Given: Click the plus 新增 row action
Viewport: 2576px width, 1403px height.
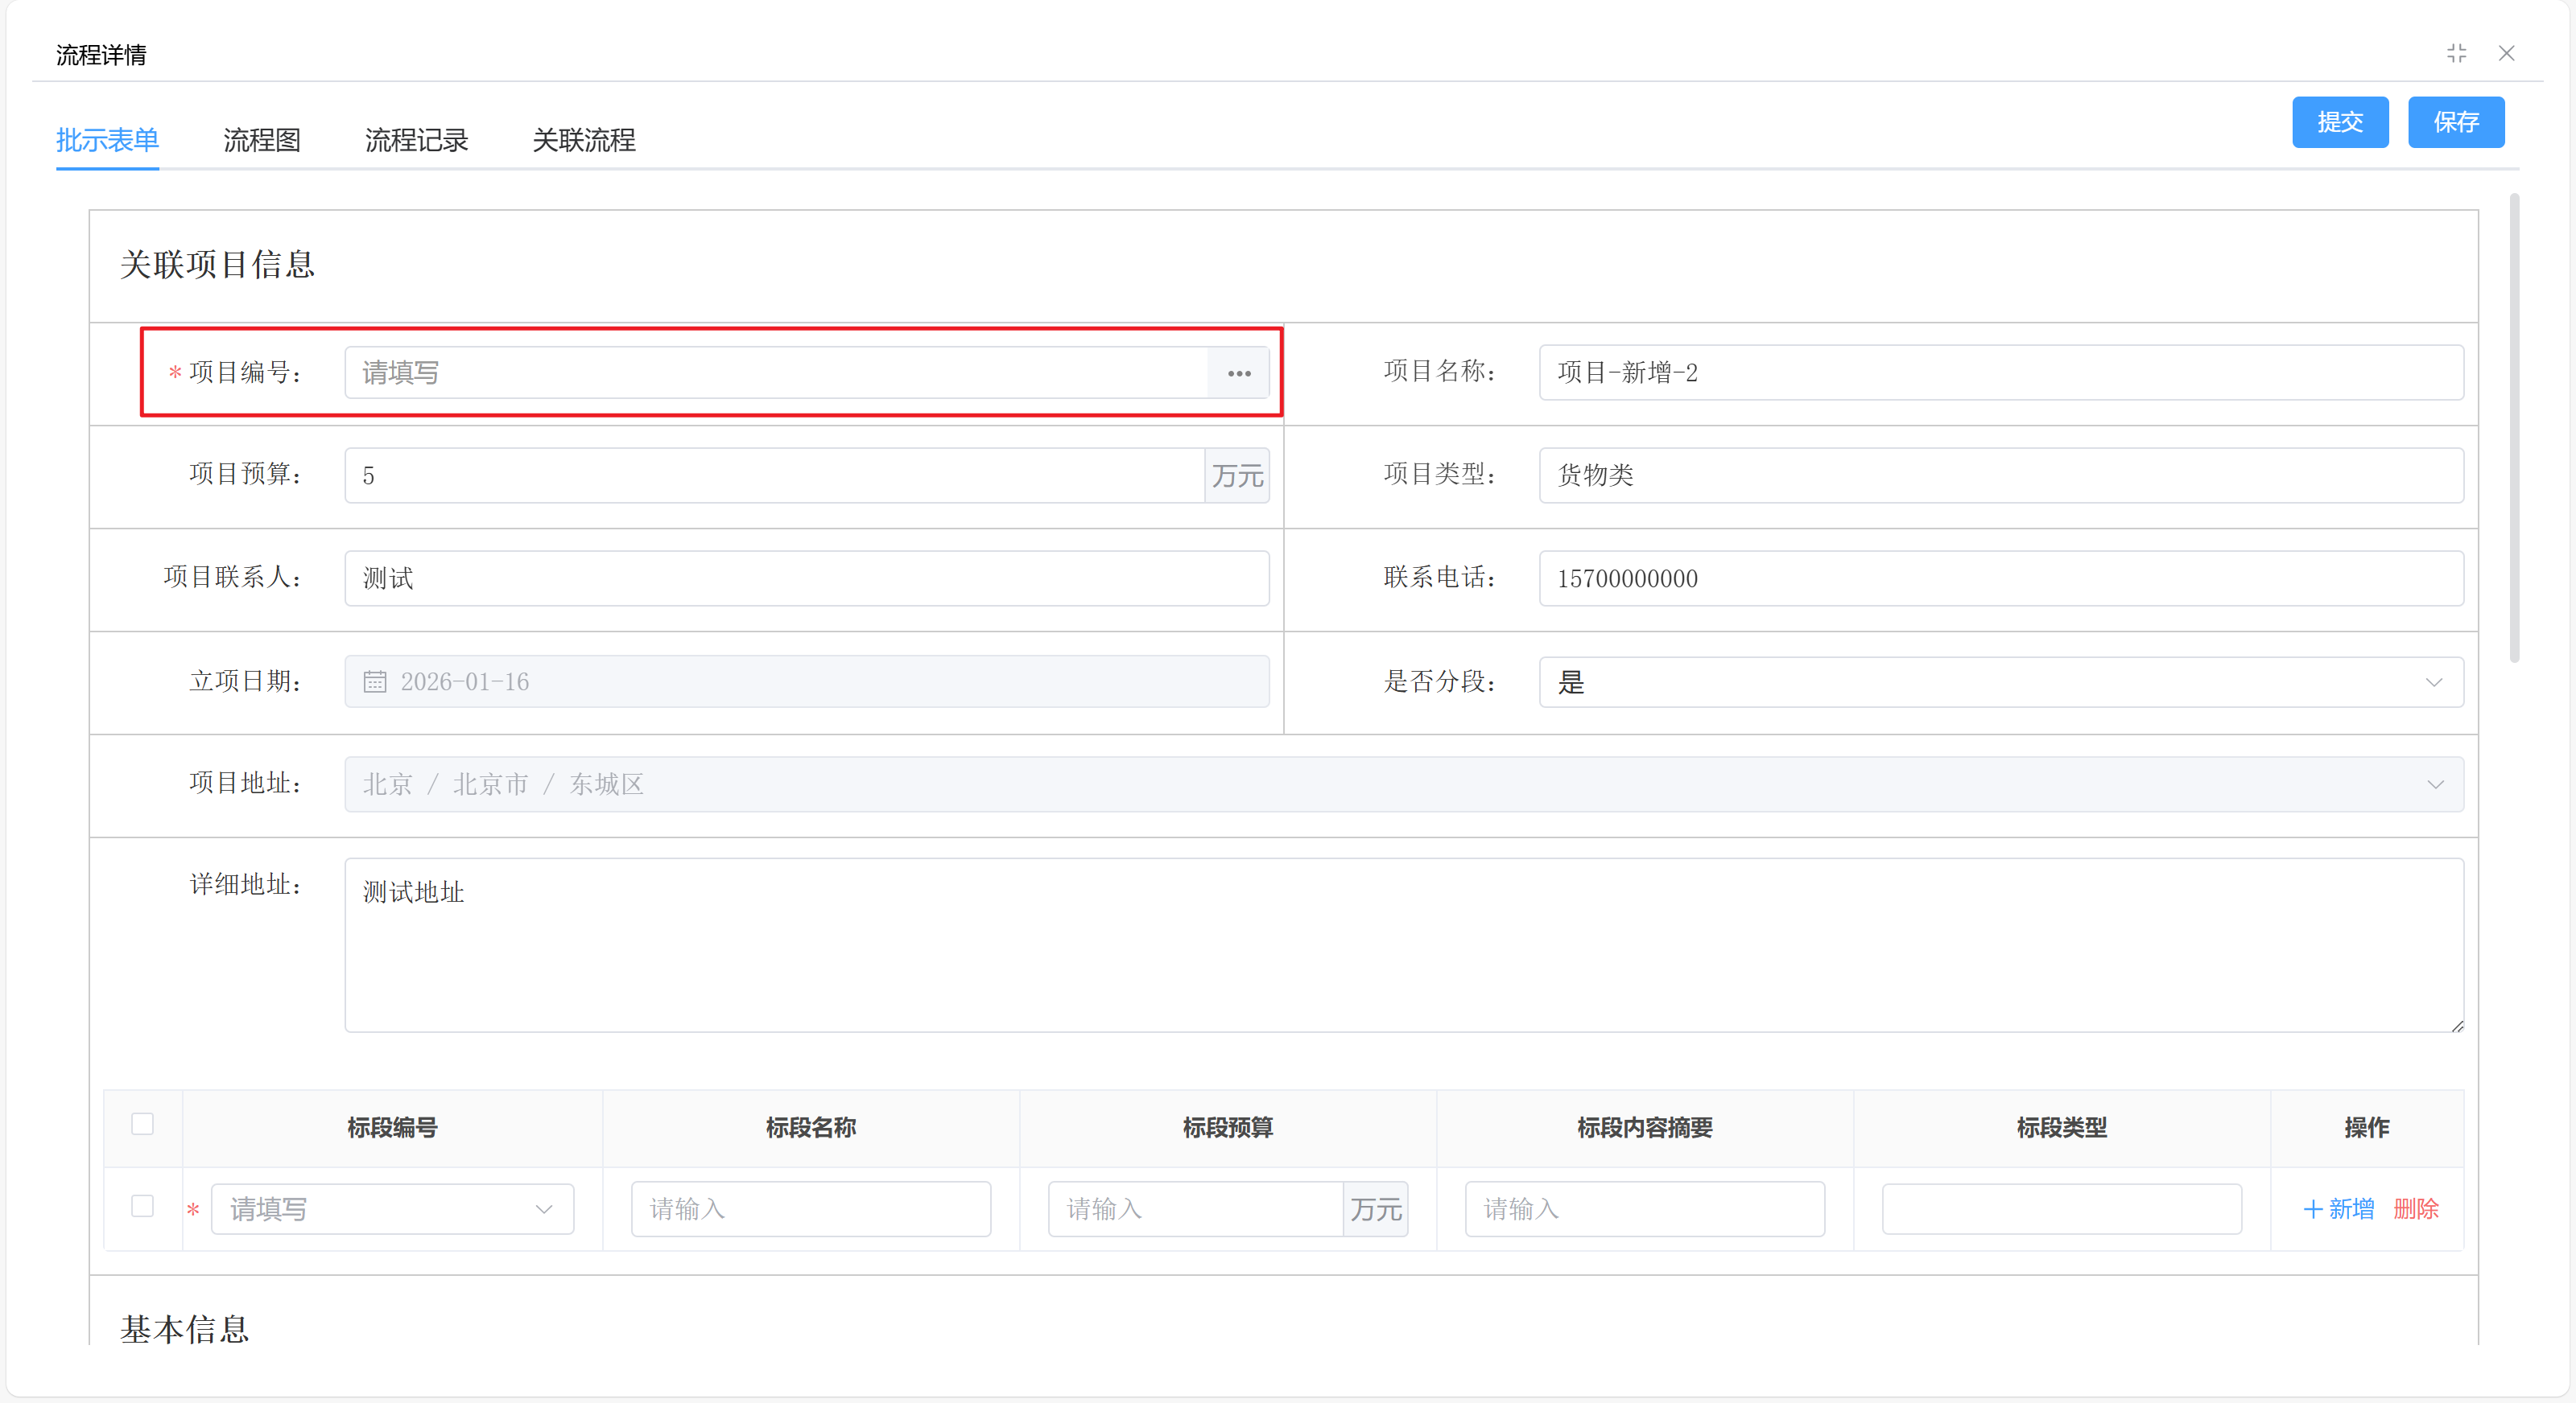Looking at the screenshot, I should click(x=2339, y=1209).
